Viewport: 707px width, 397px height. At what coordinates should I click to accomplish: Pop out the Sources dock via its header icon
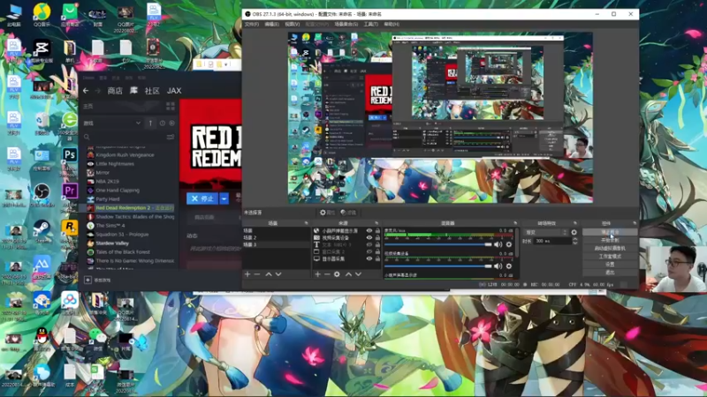tap(376, 223)
